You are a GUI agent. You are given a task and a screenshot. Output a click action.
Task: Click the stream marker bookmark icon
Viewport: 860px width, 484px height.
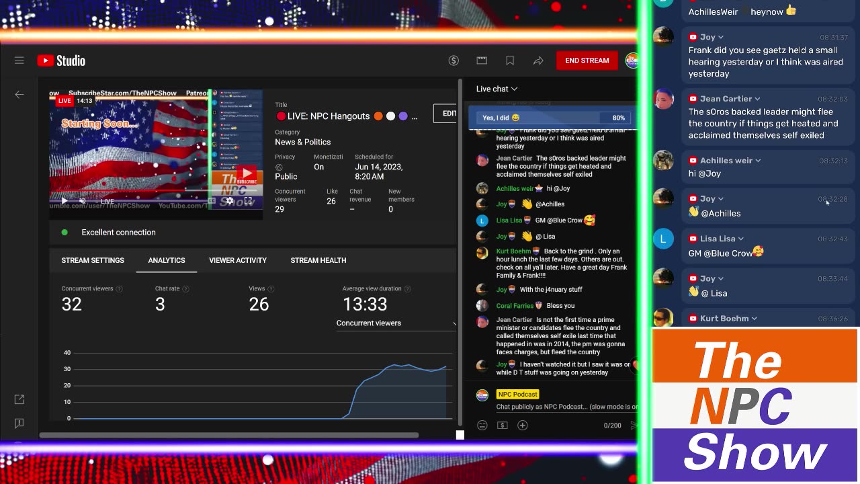510,61
